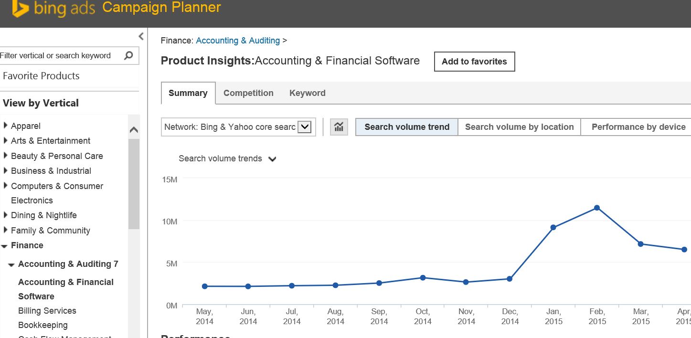The height and width of the screenshot is (338, 691).
Task: Expand the Beauty & Personal Care vertical
Action: click(6, 156)
